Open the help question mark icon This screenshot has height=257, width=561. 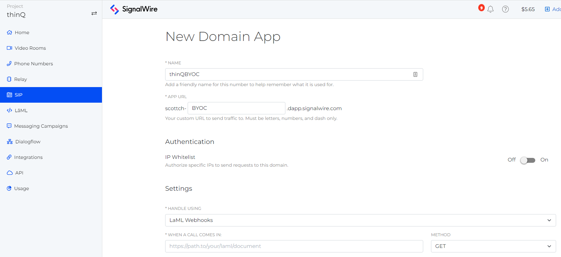click(505, 9)
